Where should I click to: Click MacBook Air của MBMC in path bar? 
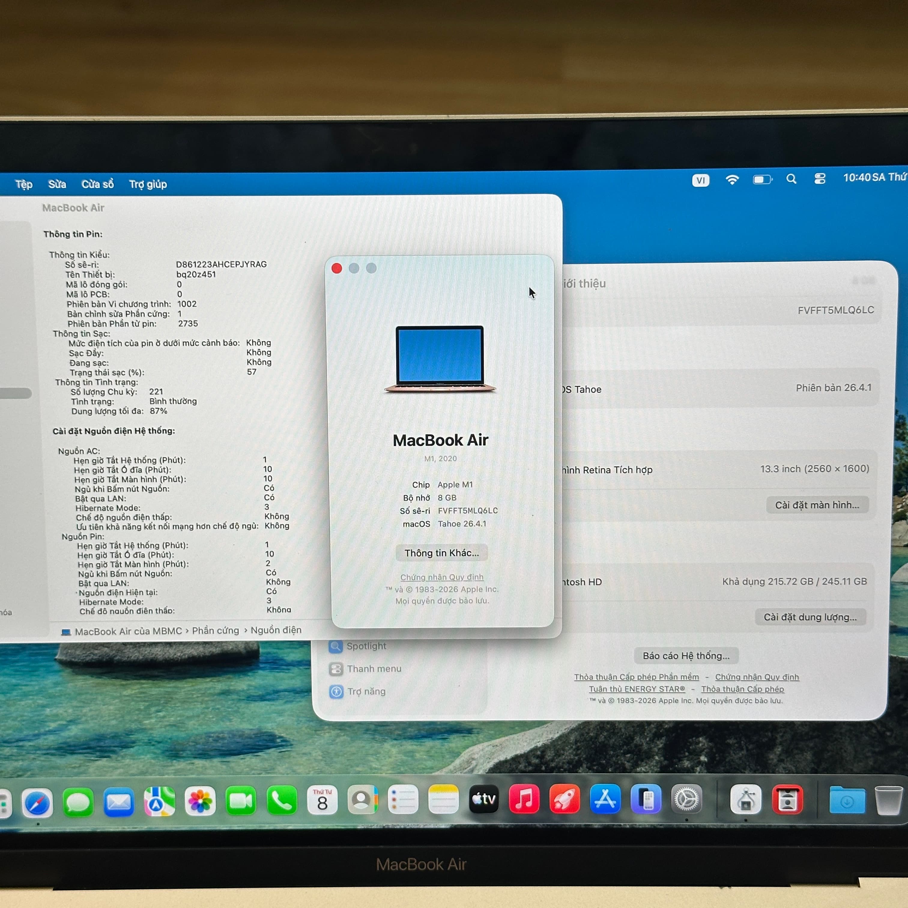click(x=121, y=631)
